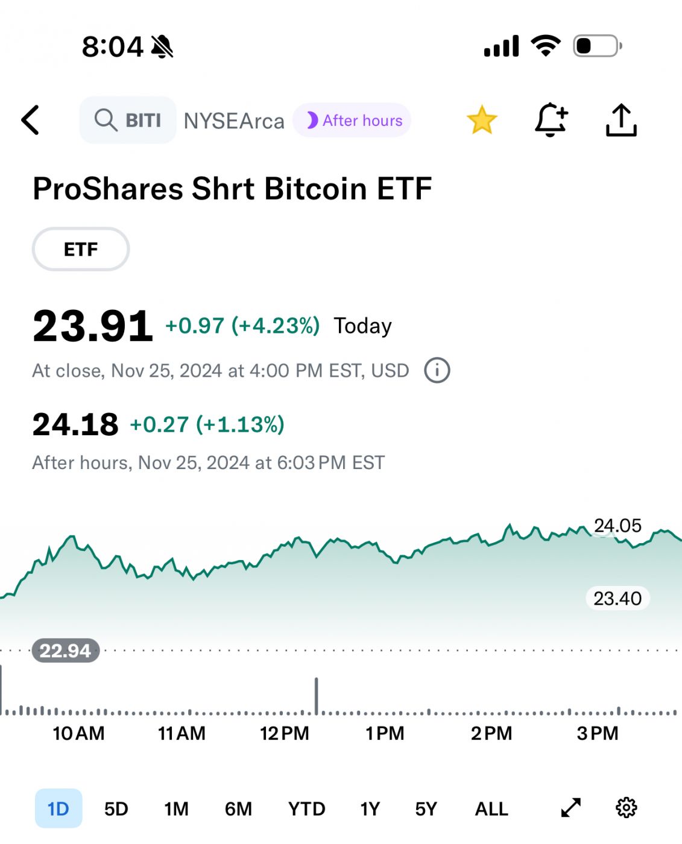The width and height of the screenshot is (682, 844).
Task: Expand chart to full screen
Action: pos(570,808)
